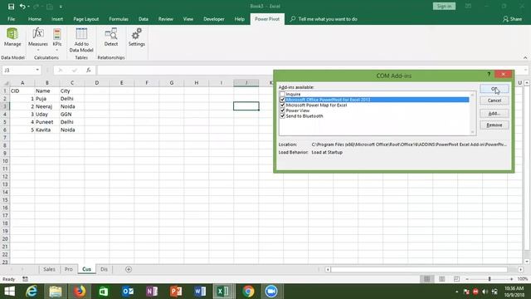Switch to Page Layout view icon
Viewport: 531px width, 299px height.
pyautogui.click(x=441, y=279)
